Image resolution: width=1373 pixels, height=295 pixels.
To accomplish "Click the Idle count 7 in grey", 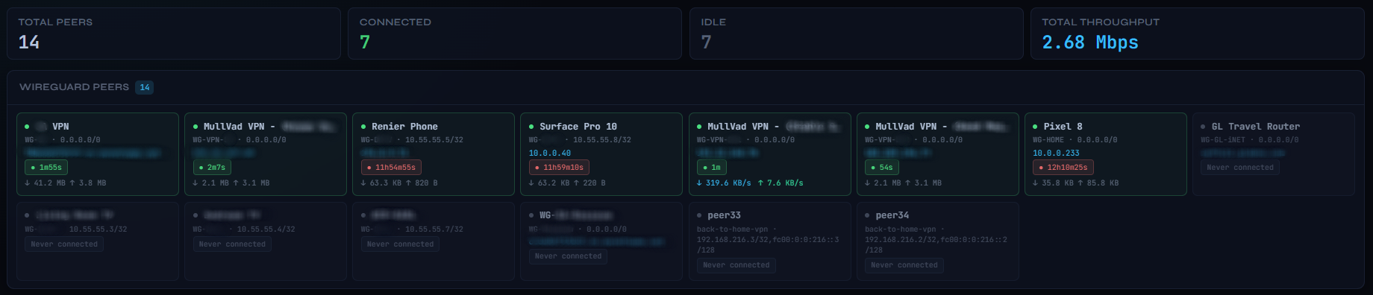I will [706, 42].
